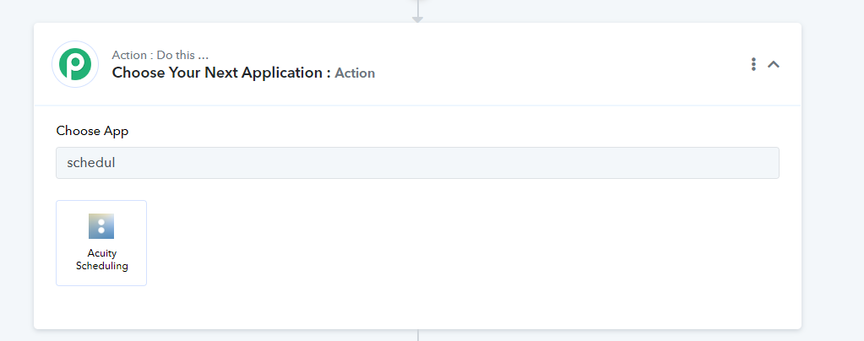
Task: Choose the Acuity Scheduling app tile
Action: pos(101,243)
